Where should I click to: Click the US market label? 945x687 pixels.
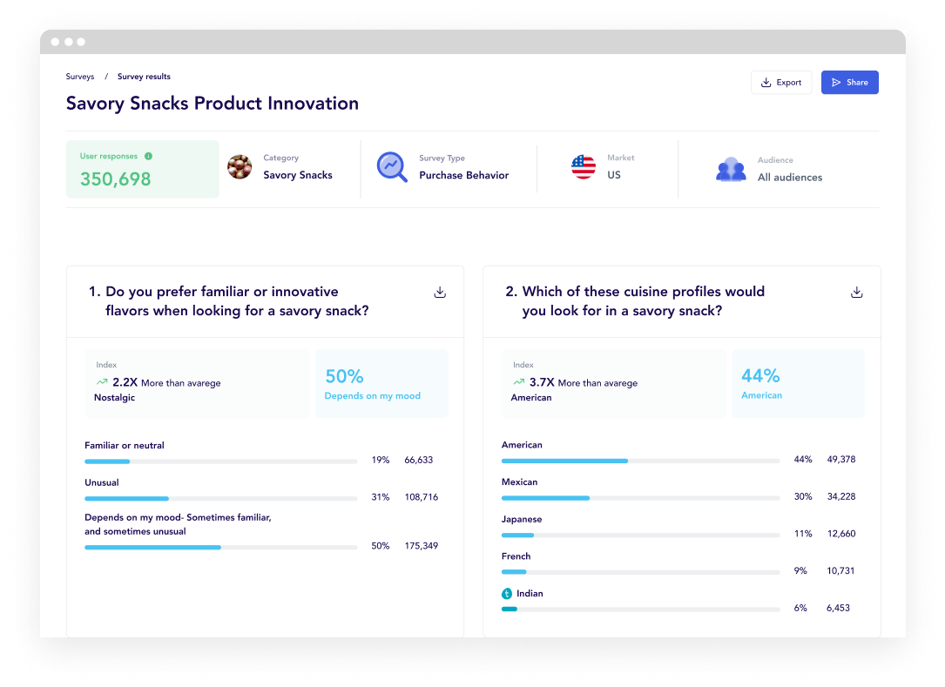614,175
